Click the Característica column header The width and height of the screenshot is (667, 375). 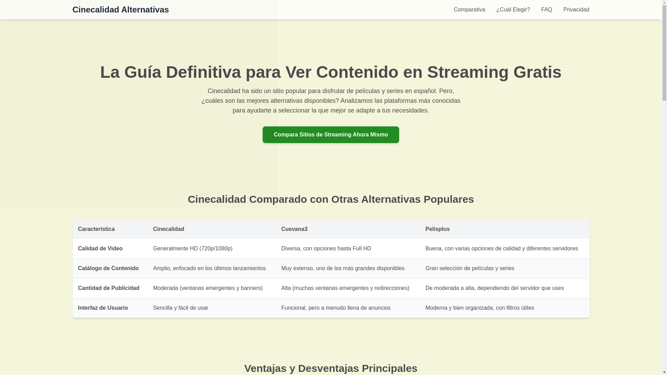[110, 229]
